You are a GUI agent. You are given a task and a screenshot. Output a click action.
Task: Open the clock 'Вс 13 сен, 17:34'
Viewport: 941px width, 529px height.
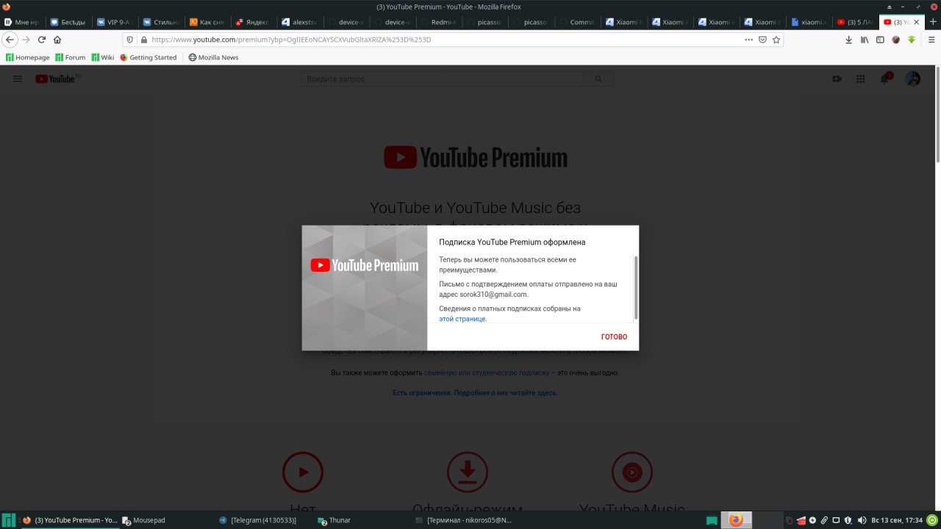896,520
